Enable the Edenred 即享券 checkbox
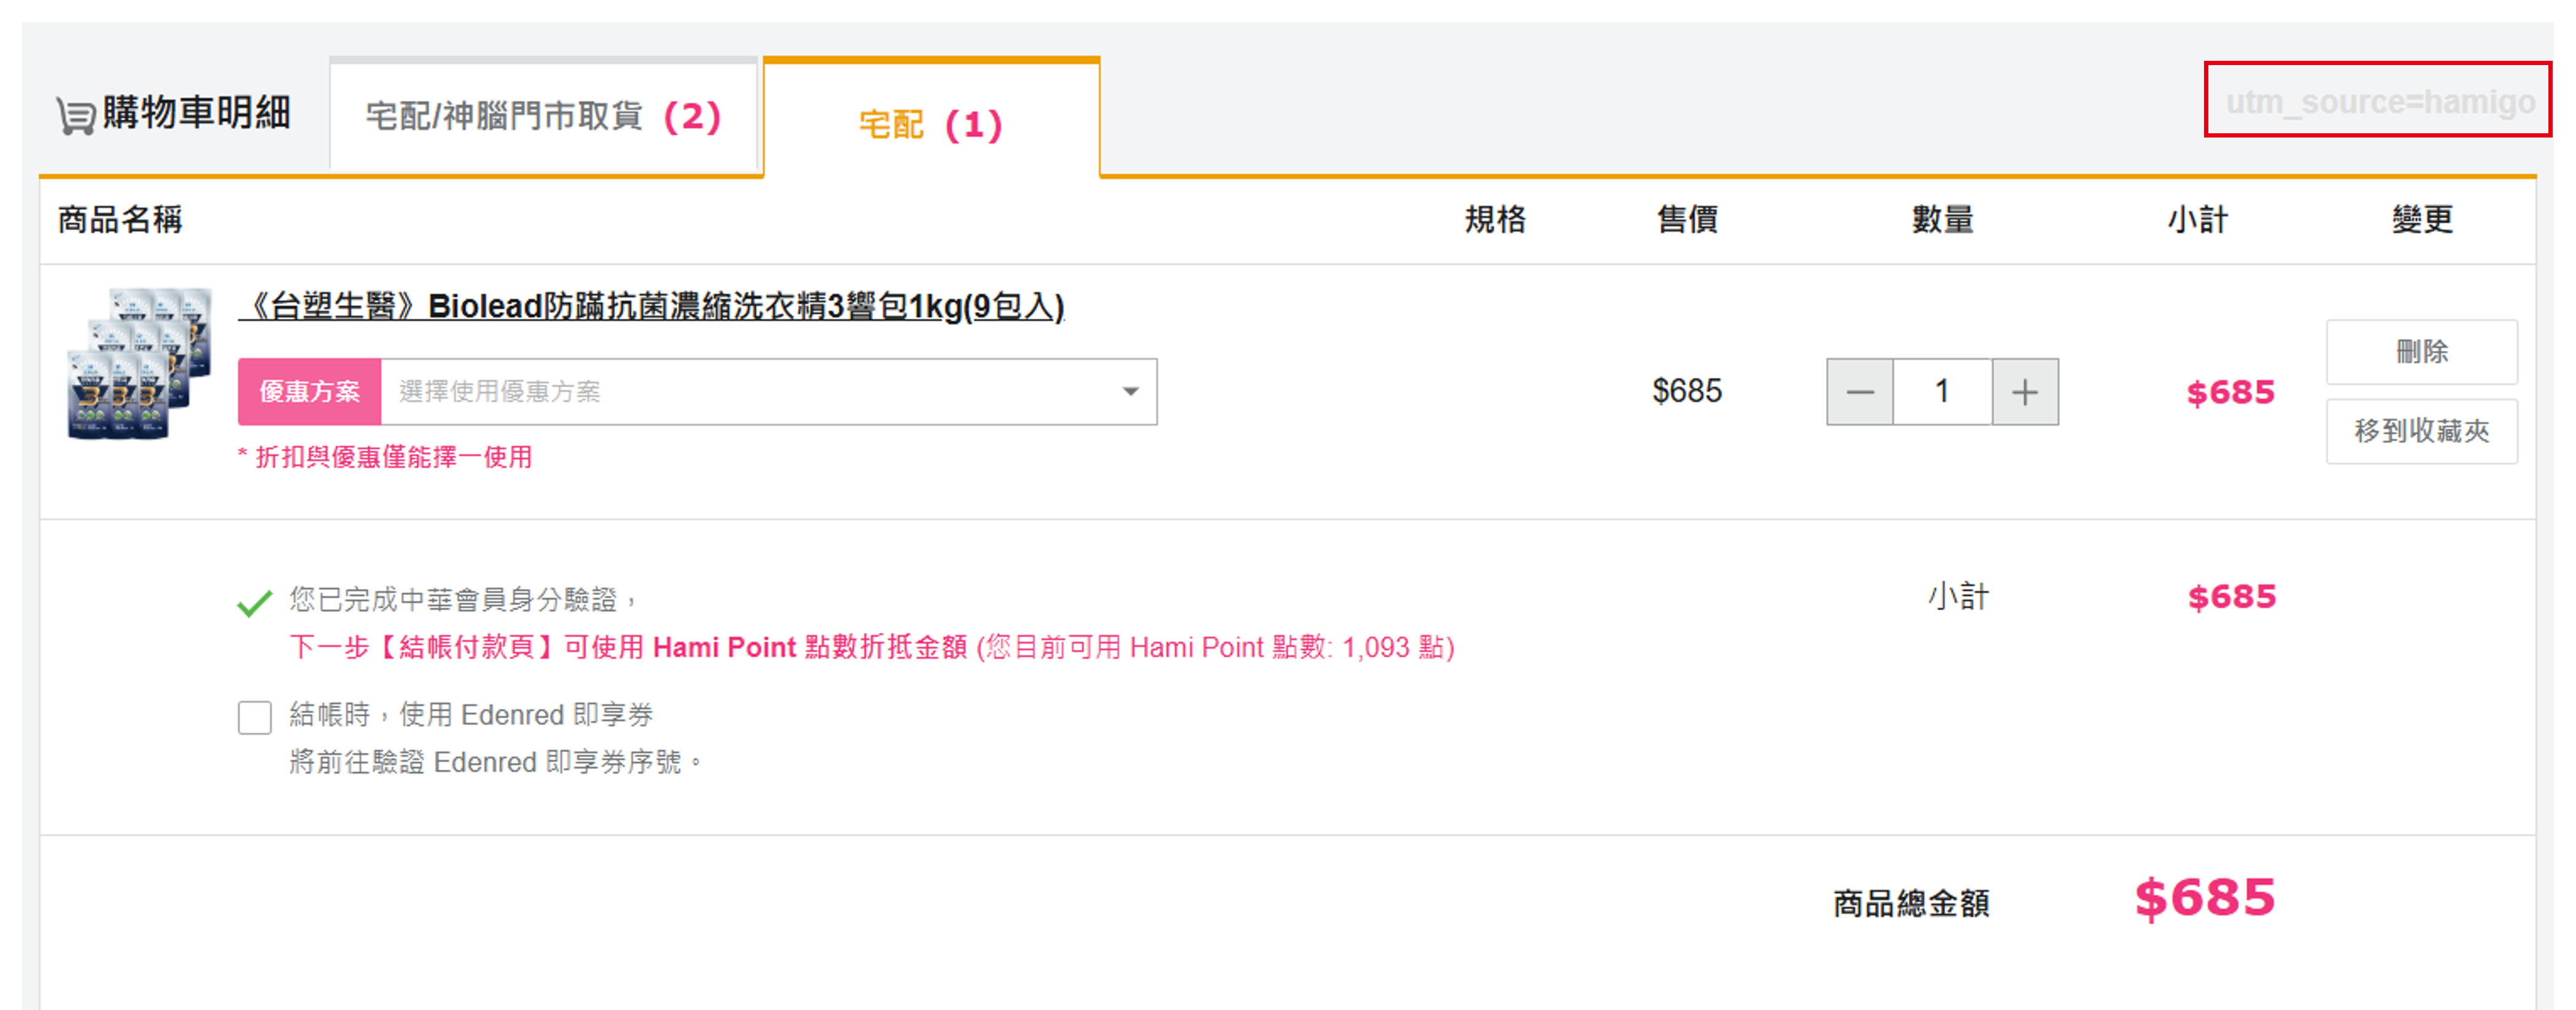Viewport: 2576px width, 1010px height. [255, 717]
